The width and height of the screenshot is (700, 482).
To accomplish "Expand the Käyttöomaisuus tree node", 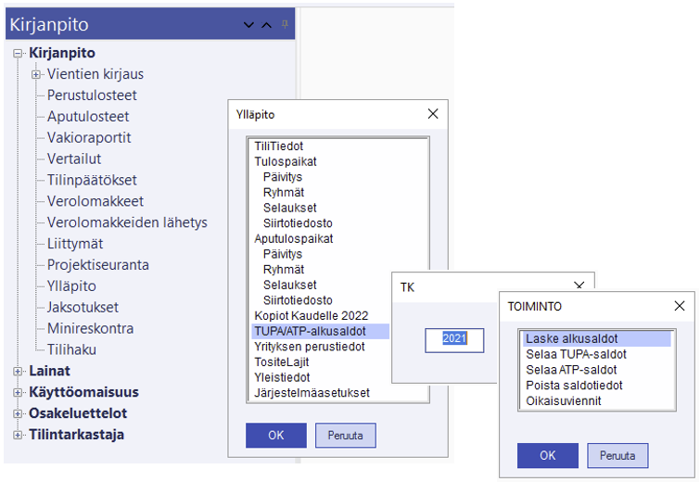I will click(x=18, y=392).
